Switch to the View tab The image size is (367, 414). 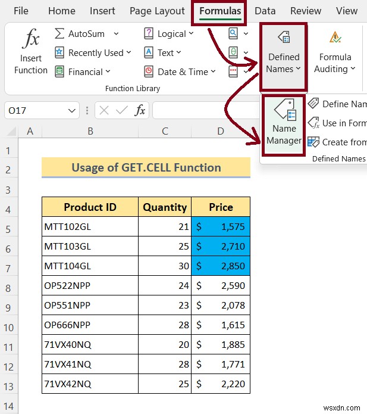click(347, 11)
